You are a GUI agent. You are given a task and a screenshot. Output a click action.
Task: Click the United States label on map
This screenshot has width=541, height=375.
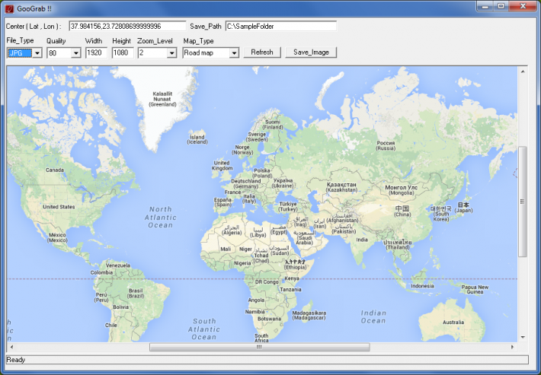click(59, 207)
